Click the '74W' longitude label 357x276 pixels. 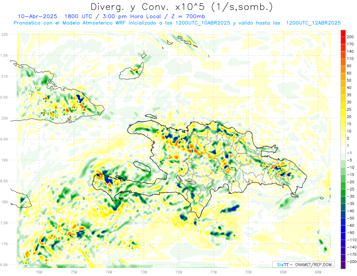[x=109, y=272]
